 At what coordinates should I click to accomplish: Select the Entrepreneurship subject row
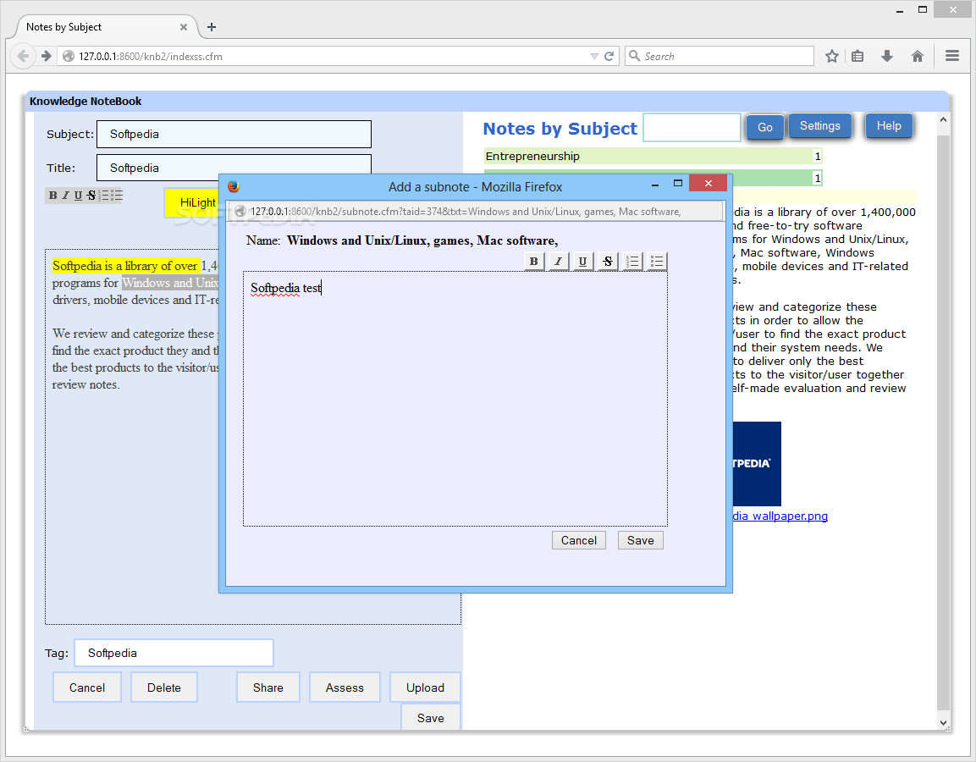tap(653, 157)
